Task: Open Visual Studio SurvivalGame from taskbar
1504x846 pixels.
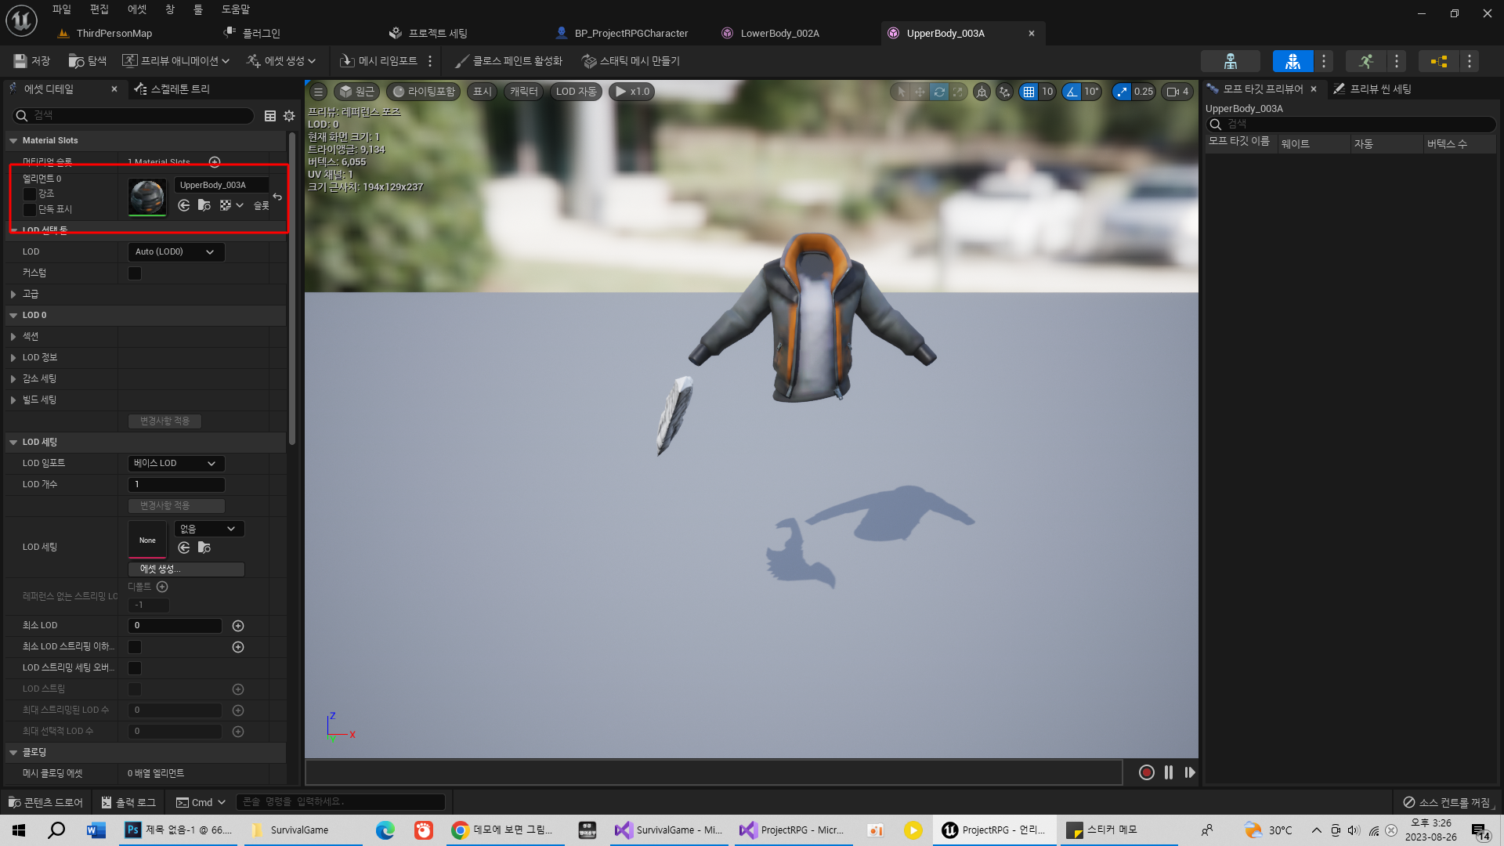Action: tap(669, 830)
